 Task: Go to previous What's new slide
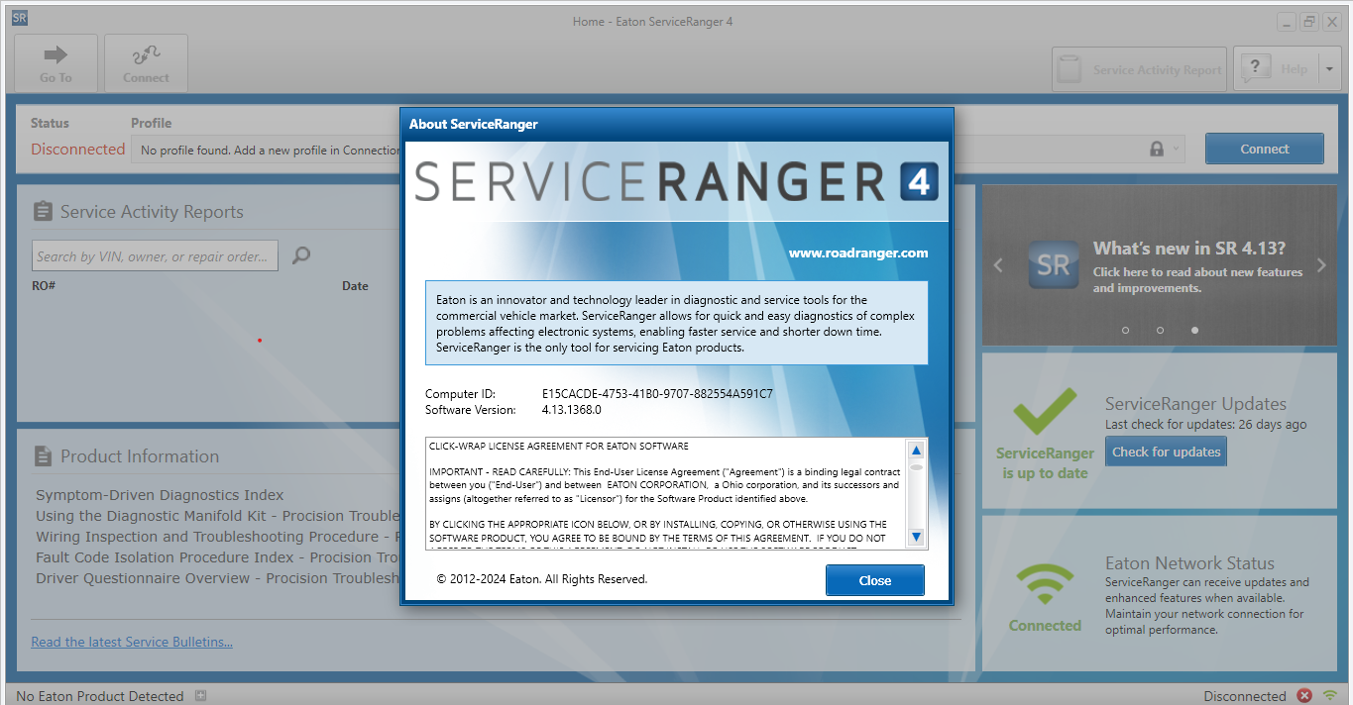coord(998,265)
